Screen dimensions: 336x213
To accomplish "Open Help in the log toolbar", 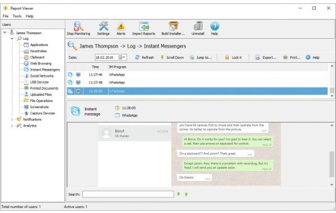I will coord(312,58).
